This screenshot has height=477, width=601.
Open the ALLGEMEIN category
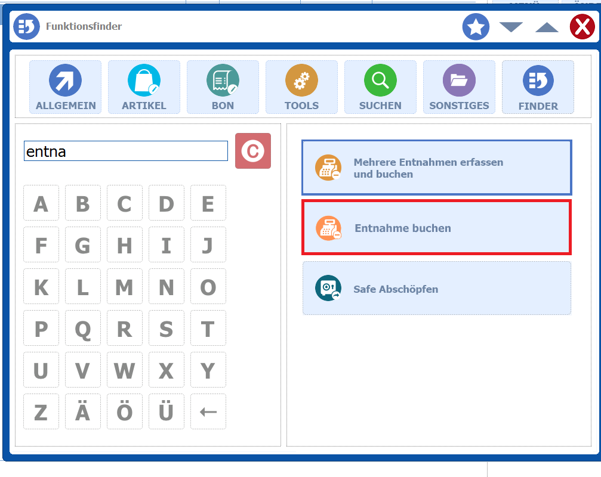tap(66, 87)
